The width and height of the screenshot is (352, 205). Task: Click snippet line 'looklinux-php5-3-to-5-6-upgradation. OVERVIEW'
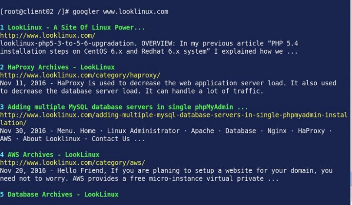click(149, 43)
